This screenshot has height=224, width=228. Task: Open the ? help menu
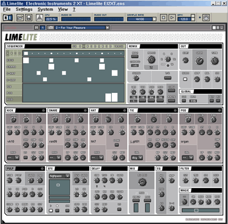pyautogui.click(x=74, y=9)
